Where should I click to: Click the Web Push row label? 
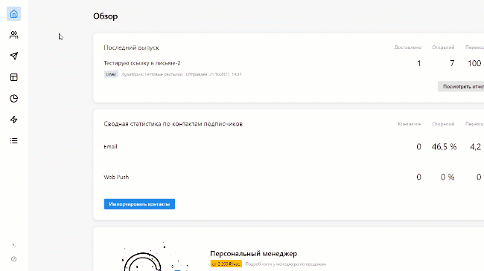[116, 177]
